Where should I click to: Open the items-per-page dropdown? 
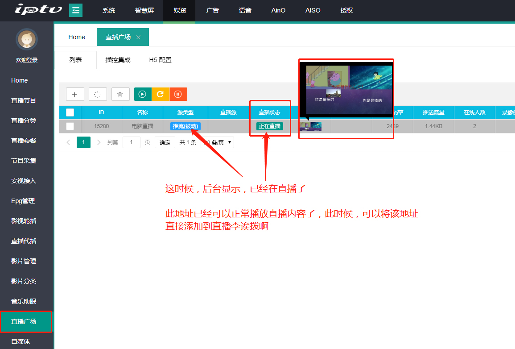coord(218,142)
